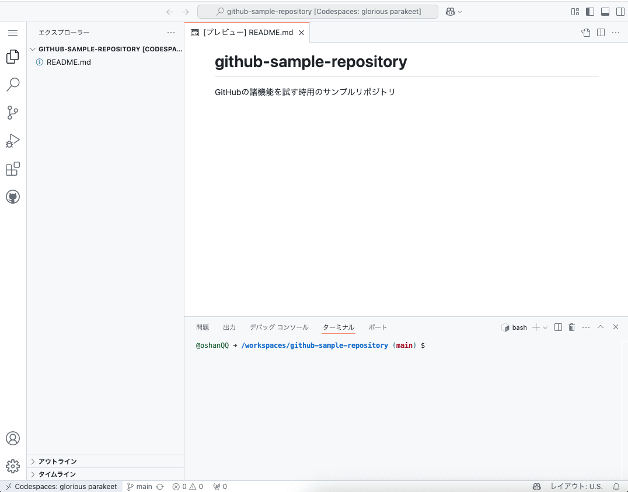Go forward with the right arrow

pyautogui.click(x=185, y=12)
